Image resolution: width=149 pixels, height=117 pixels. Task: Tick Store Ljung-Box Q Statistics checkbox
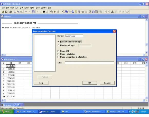(58, 57)
